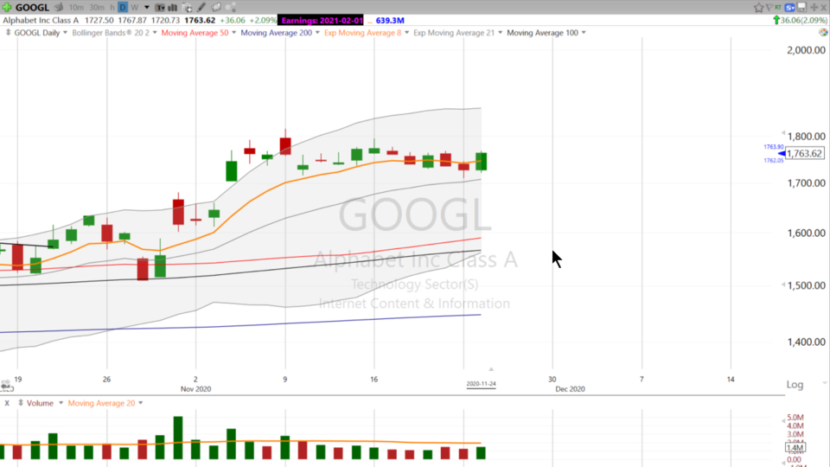Click the color wheel icon at right
Screen dimensions: 830x467
[x=823, y=33]
